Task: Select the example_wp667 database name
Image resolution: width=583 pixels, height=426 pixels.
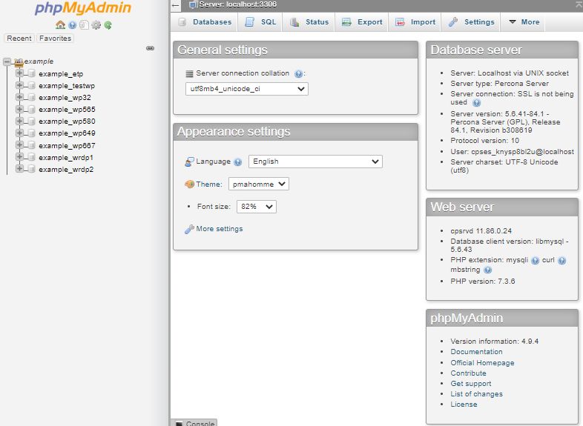Action: (67, 146)
